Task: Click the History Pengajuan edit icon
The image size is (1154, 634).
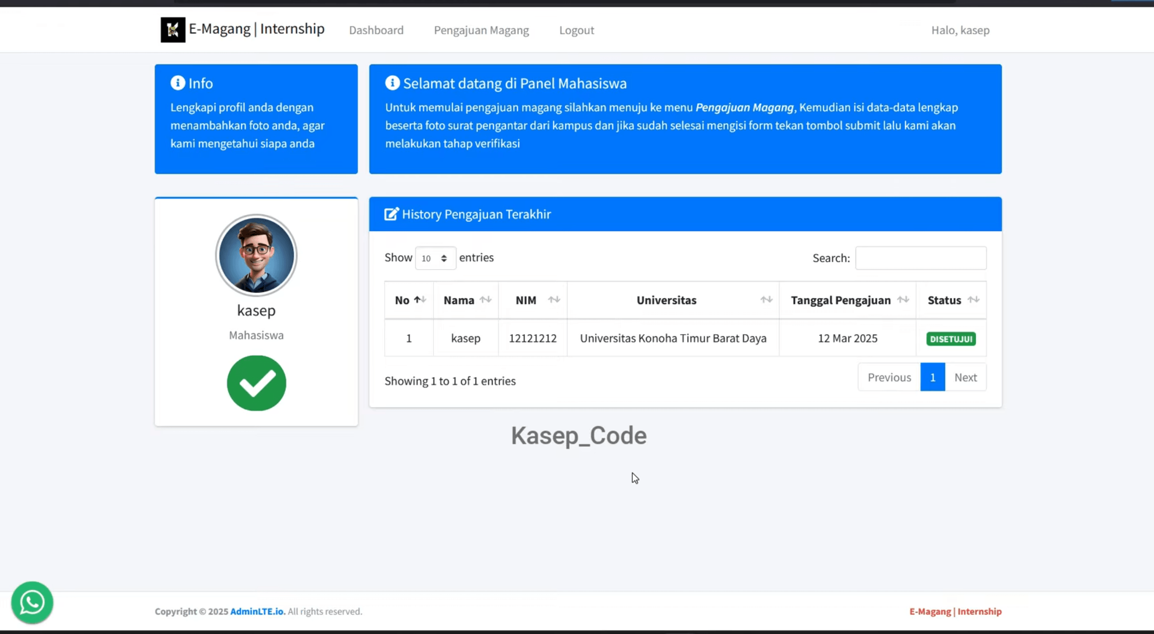Action: (x=391, y=214)
